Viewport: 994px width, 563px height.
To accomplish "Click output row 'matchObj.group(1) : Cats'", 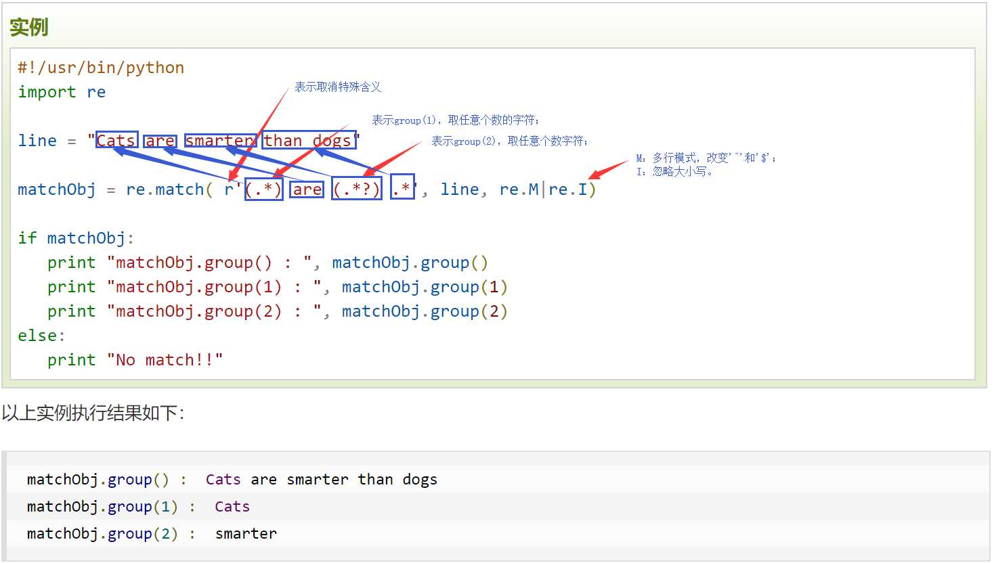I will point(138,507).
